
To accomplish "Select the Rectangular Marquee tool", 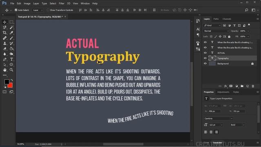I will pos(11,22).
